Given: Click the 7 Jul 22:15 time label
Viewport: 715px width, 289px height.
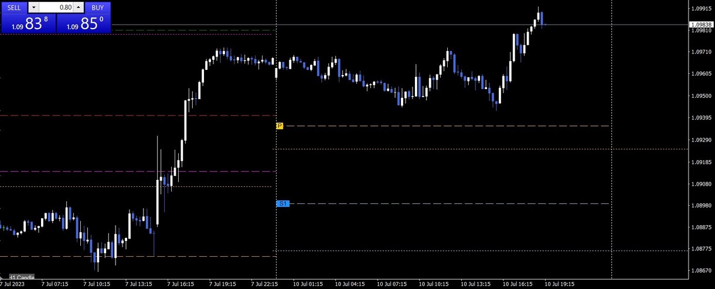Looking at the screenshot, I should coord(265,284).
